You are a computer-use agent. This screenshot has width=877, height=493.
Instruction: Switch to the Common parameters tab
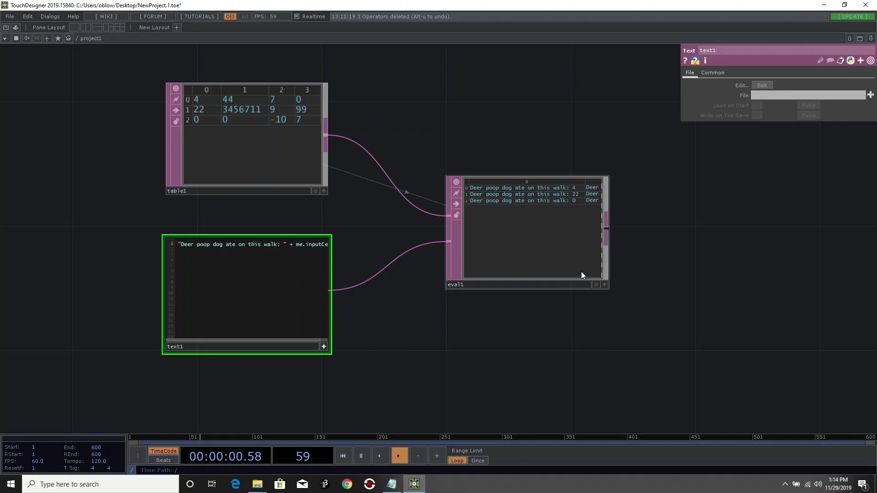pyautogui.click(x=713, y=73)
